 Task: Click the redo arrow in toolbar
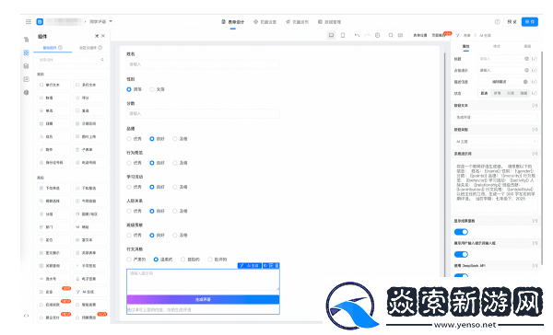(x=367, y=35)
